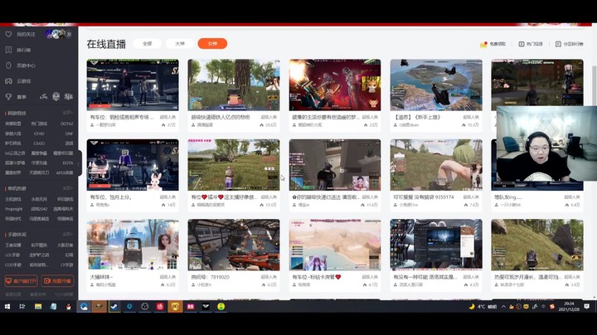Select the 全部 filter tab
597x335 pixels.
coord(147,43)
